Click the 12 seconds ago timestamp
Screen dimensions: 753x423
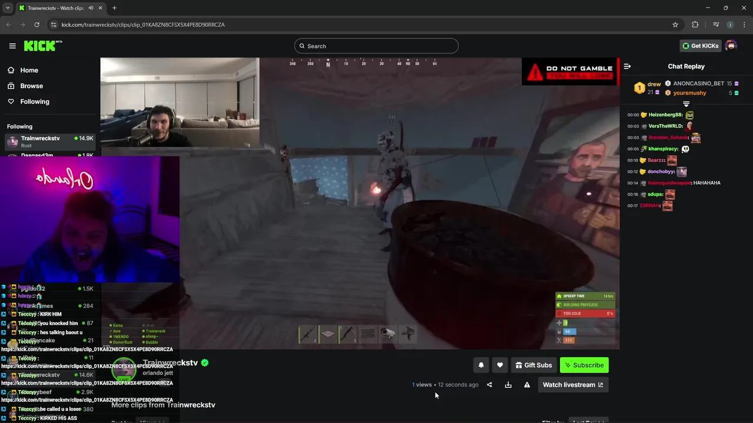[458, 385]
